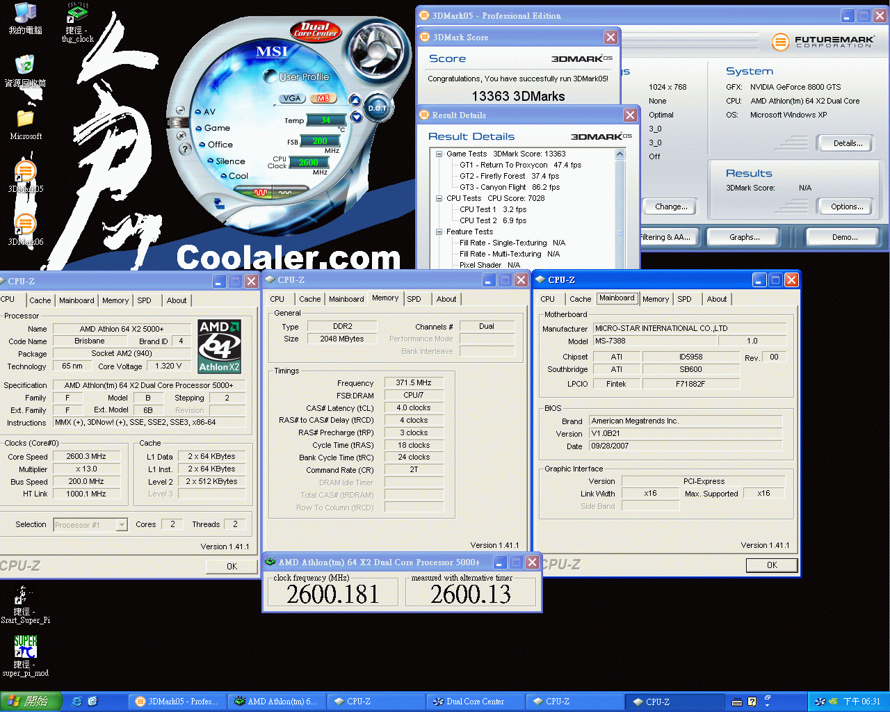Open the Microsoft folder on the desktop
890x712 pixels.
[26, 124]
